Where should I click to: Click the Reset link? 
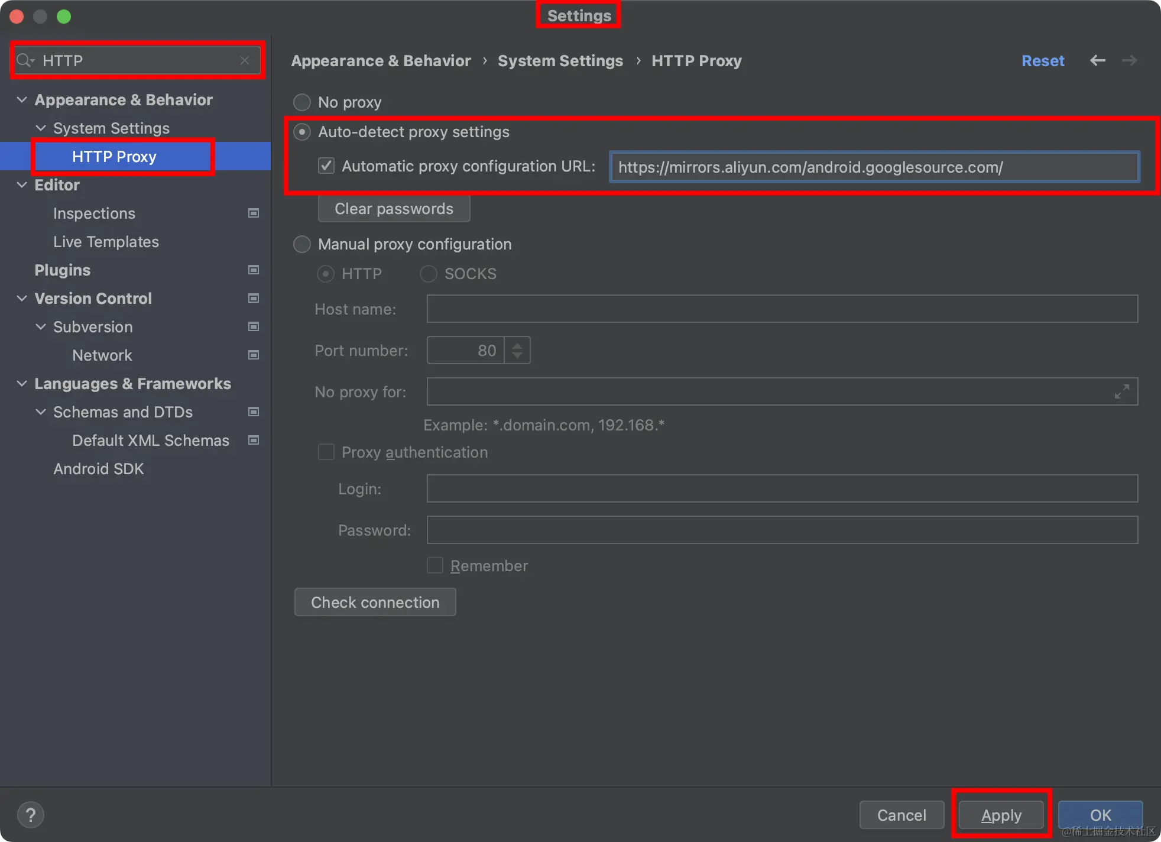pyautogui.click(x=1043, y=60)
